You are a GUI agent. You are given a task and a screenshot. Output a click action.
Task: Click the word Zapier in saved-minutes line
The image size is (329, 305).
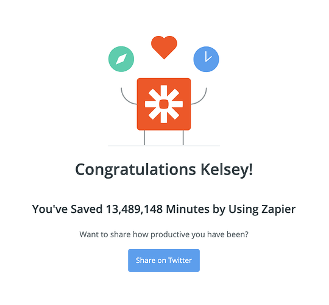pos(278,210)
